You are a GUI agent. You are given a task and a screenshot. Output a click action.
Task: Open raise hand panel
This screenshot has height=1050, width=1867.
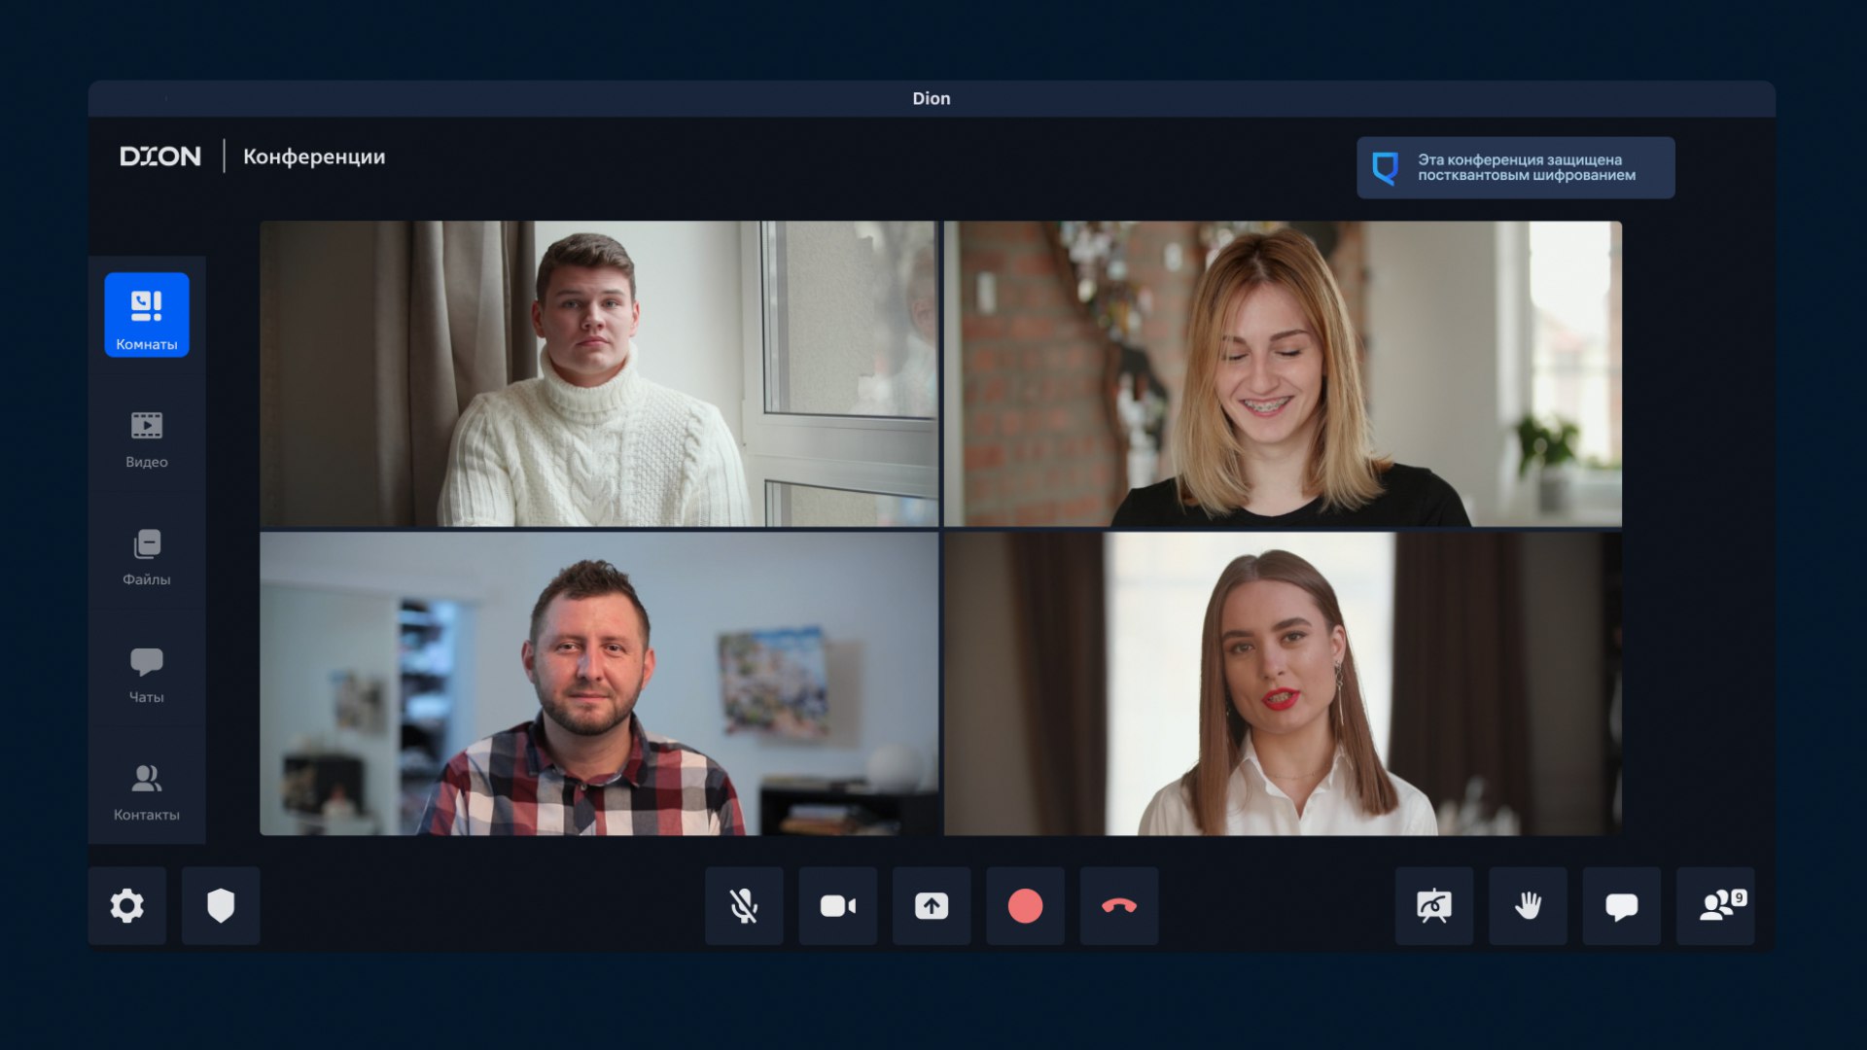[x=1528, y=906]
